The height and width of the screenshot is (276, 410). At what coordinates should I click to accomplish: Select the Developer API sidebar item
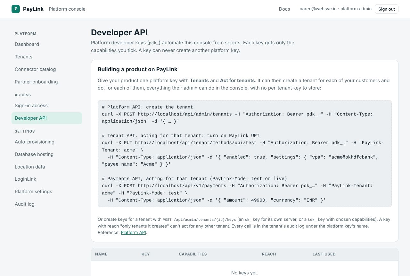tap(47, 118)
